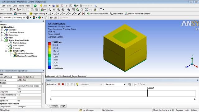Click the Rotate view tool icon
This screenshot has height=112, width=199.
50,10
